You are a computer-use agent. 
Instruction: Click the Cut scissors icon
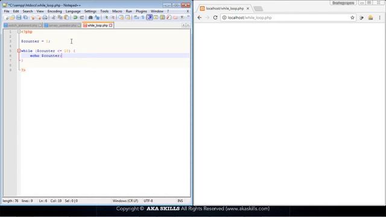(54, 17)
